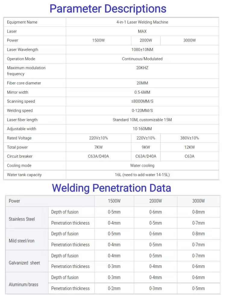Click the Aluminum/brass material label
Viewport: 226px width, 302px height.
coord(24,284)
